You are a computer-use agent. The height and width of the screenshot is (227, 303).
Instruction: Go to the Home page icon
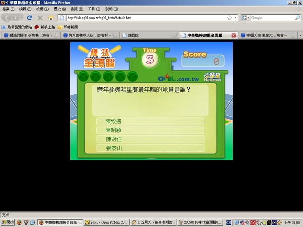51,18
